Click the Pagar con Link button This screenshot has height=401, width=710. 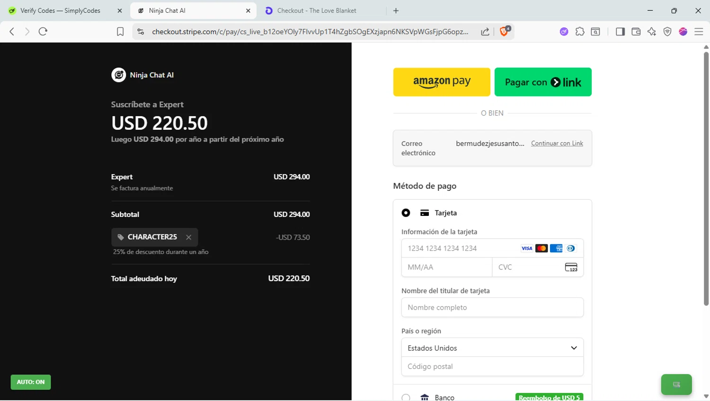pyautogui.click(x=543, y=82)
